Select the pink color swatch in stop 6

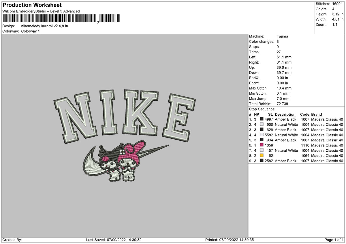[262, 145]
